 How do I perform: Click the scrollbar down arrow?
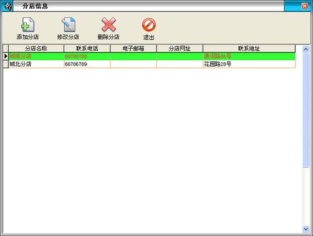tap(306, 229)
